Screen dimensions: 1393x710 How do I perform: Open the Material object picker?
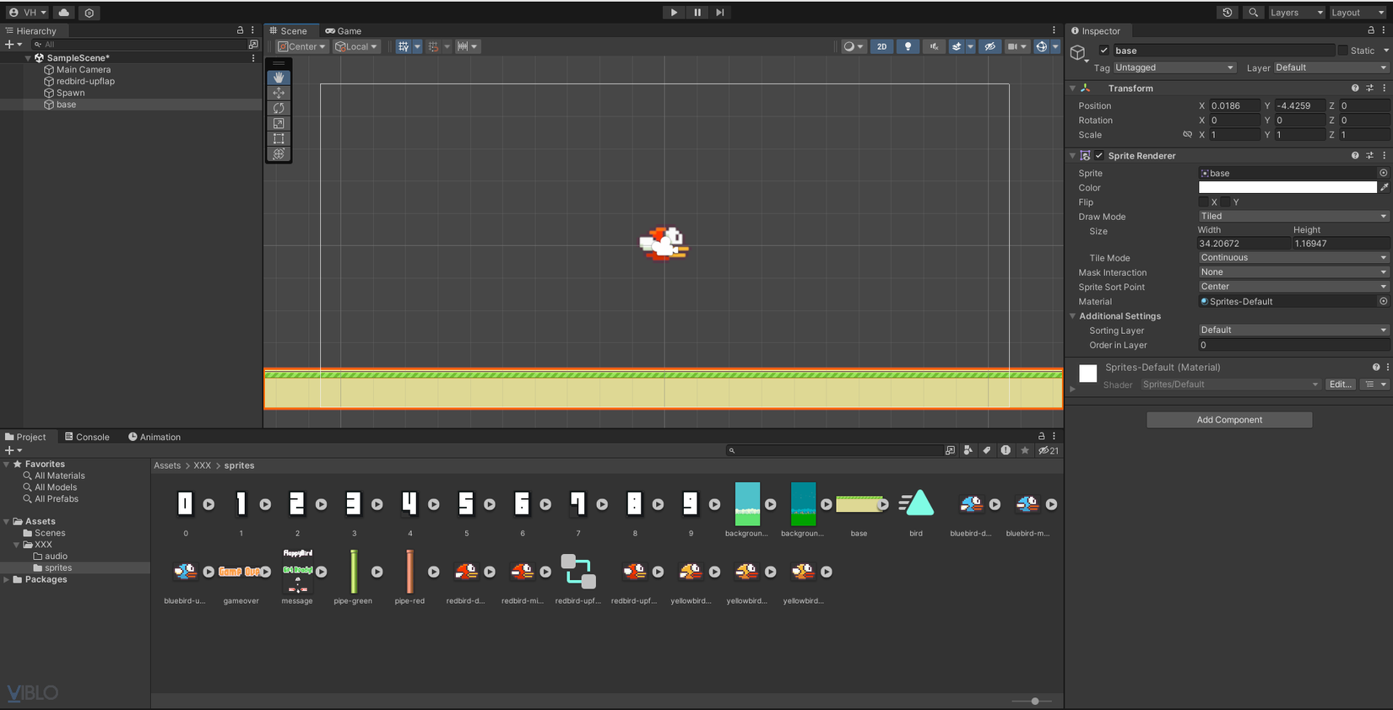tap(1383, 301)
